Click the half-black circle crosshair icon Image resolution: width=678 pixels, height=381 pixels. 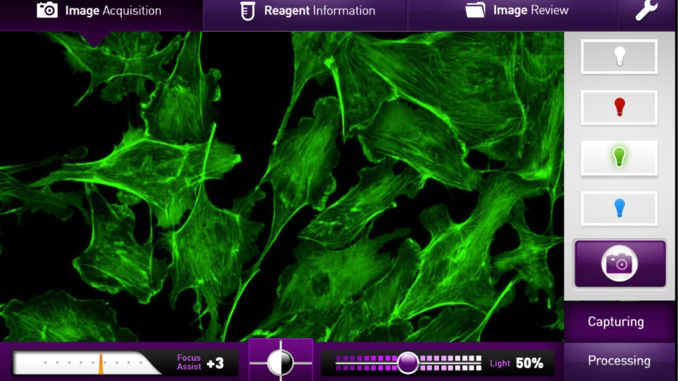280,362
